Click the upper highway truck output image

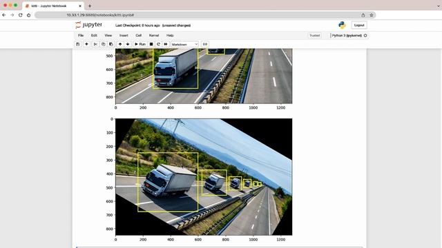tap(204, 76)
